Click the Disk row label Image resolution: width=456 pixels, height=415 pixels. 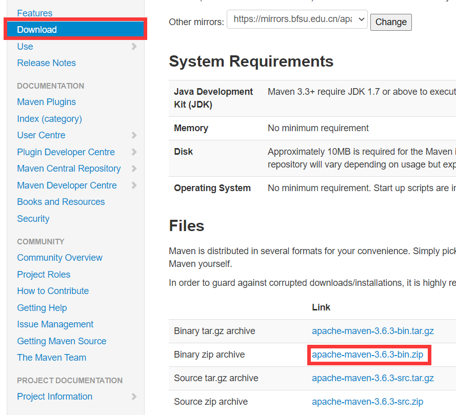point(184,152)
